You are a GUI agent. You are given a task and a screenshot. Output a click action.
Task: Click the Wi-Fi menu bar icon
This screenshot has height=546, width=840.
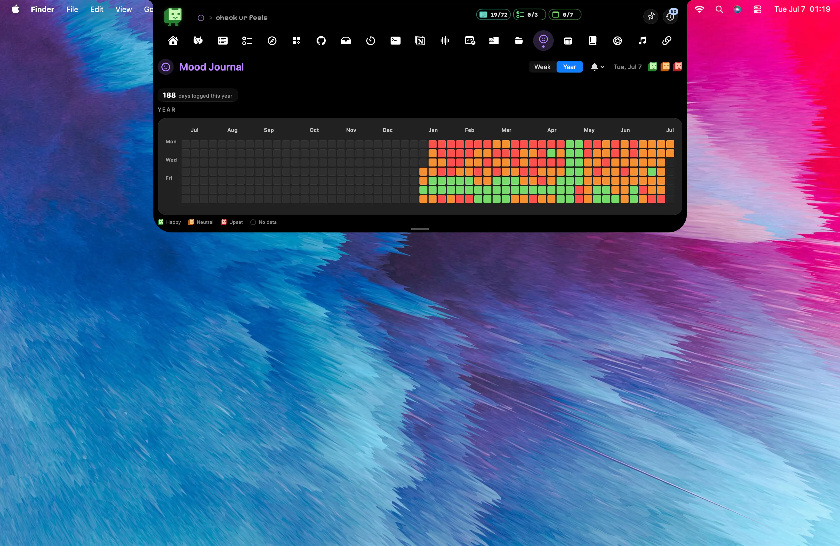(x=699, y=9)
